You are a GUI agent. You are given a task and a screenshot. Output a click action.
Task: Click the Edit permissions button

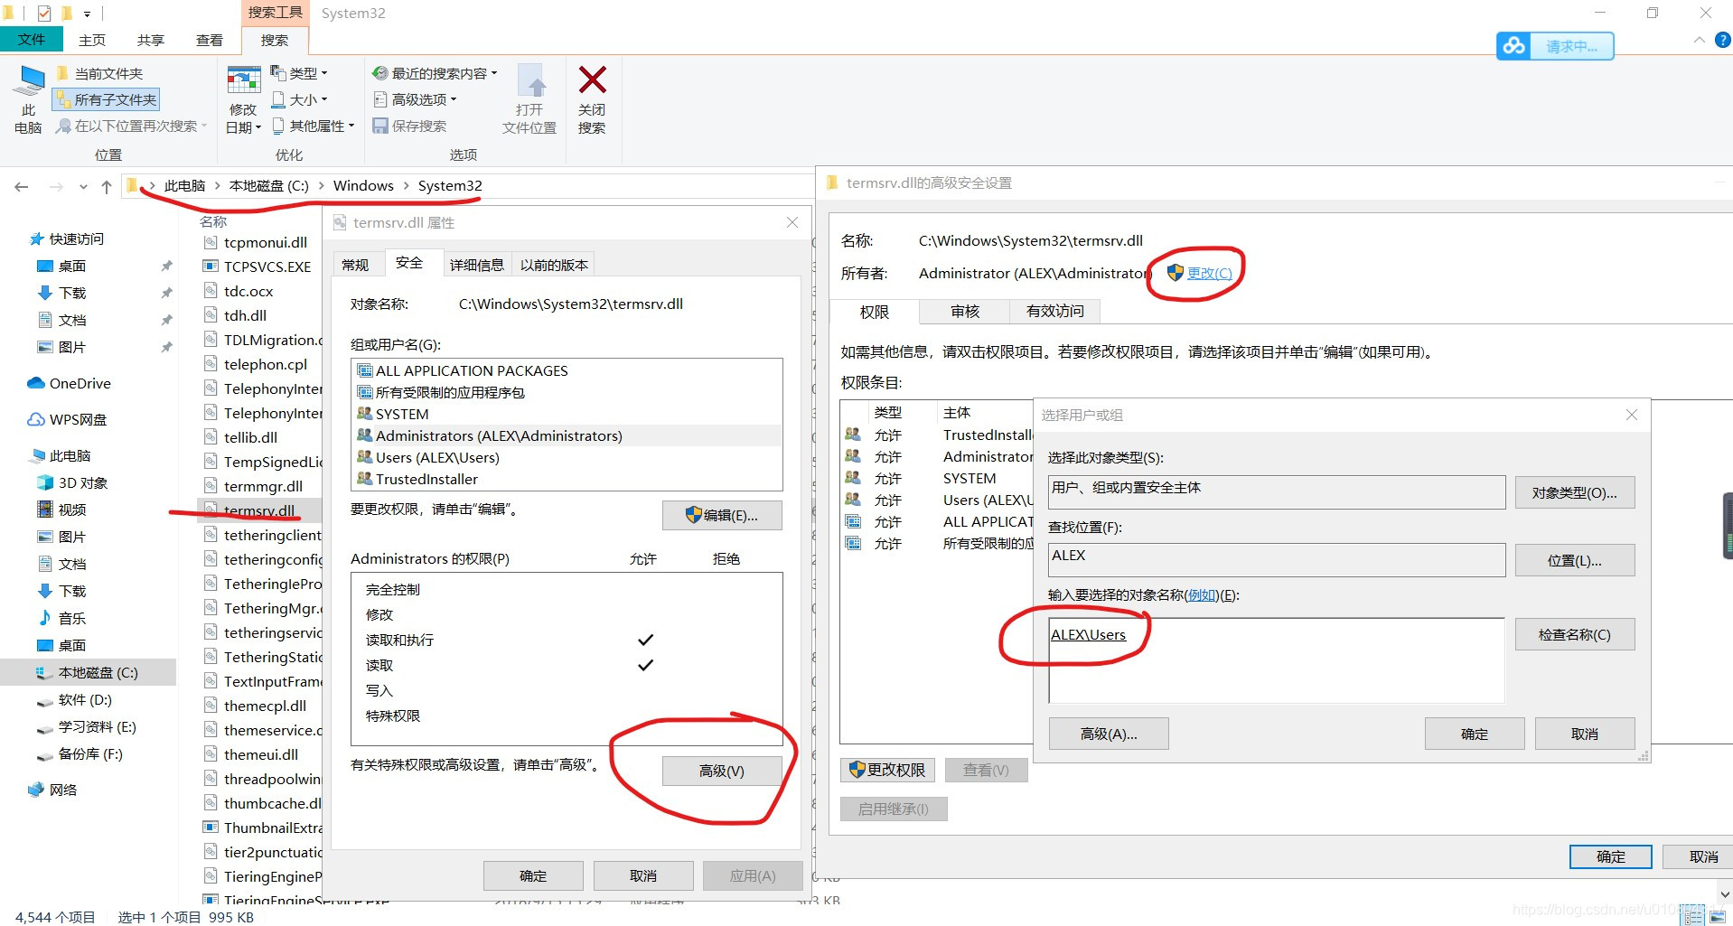pyautogui.click(x=722, y=515)
